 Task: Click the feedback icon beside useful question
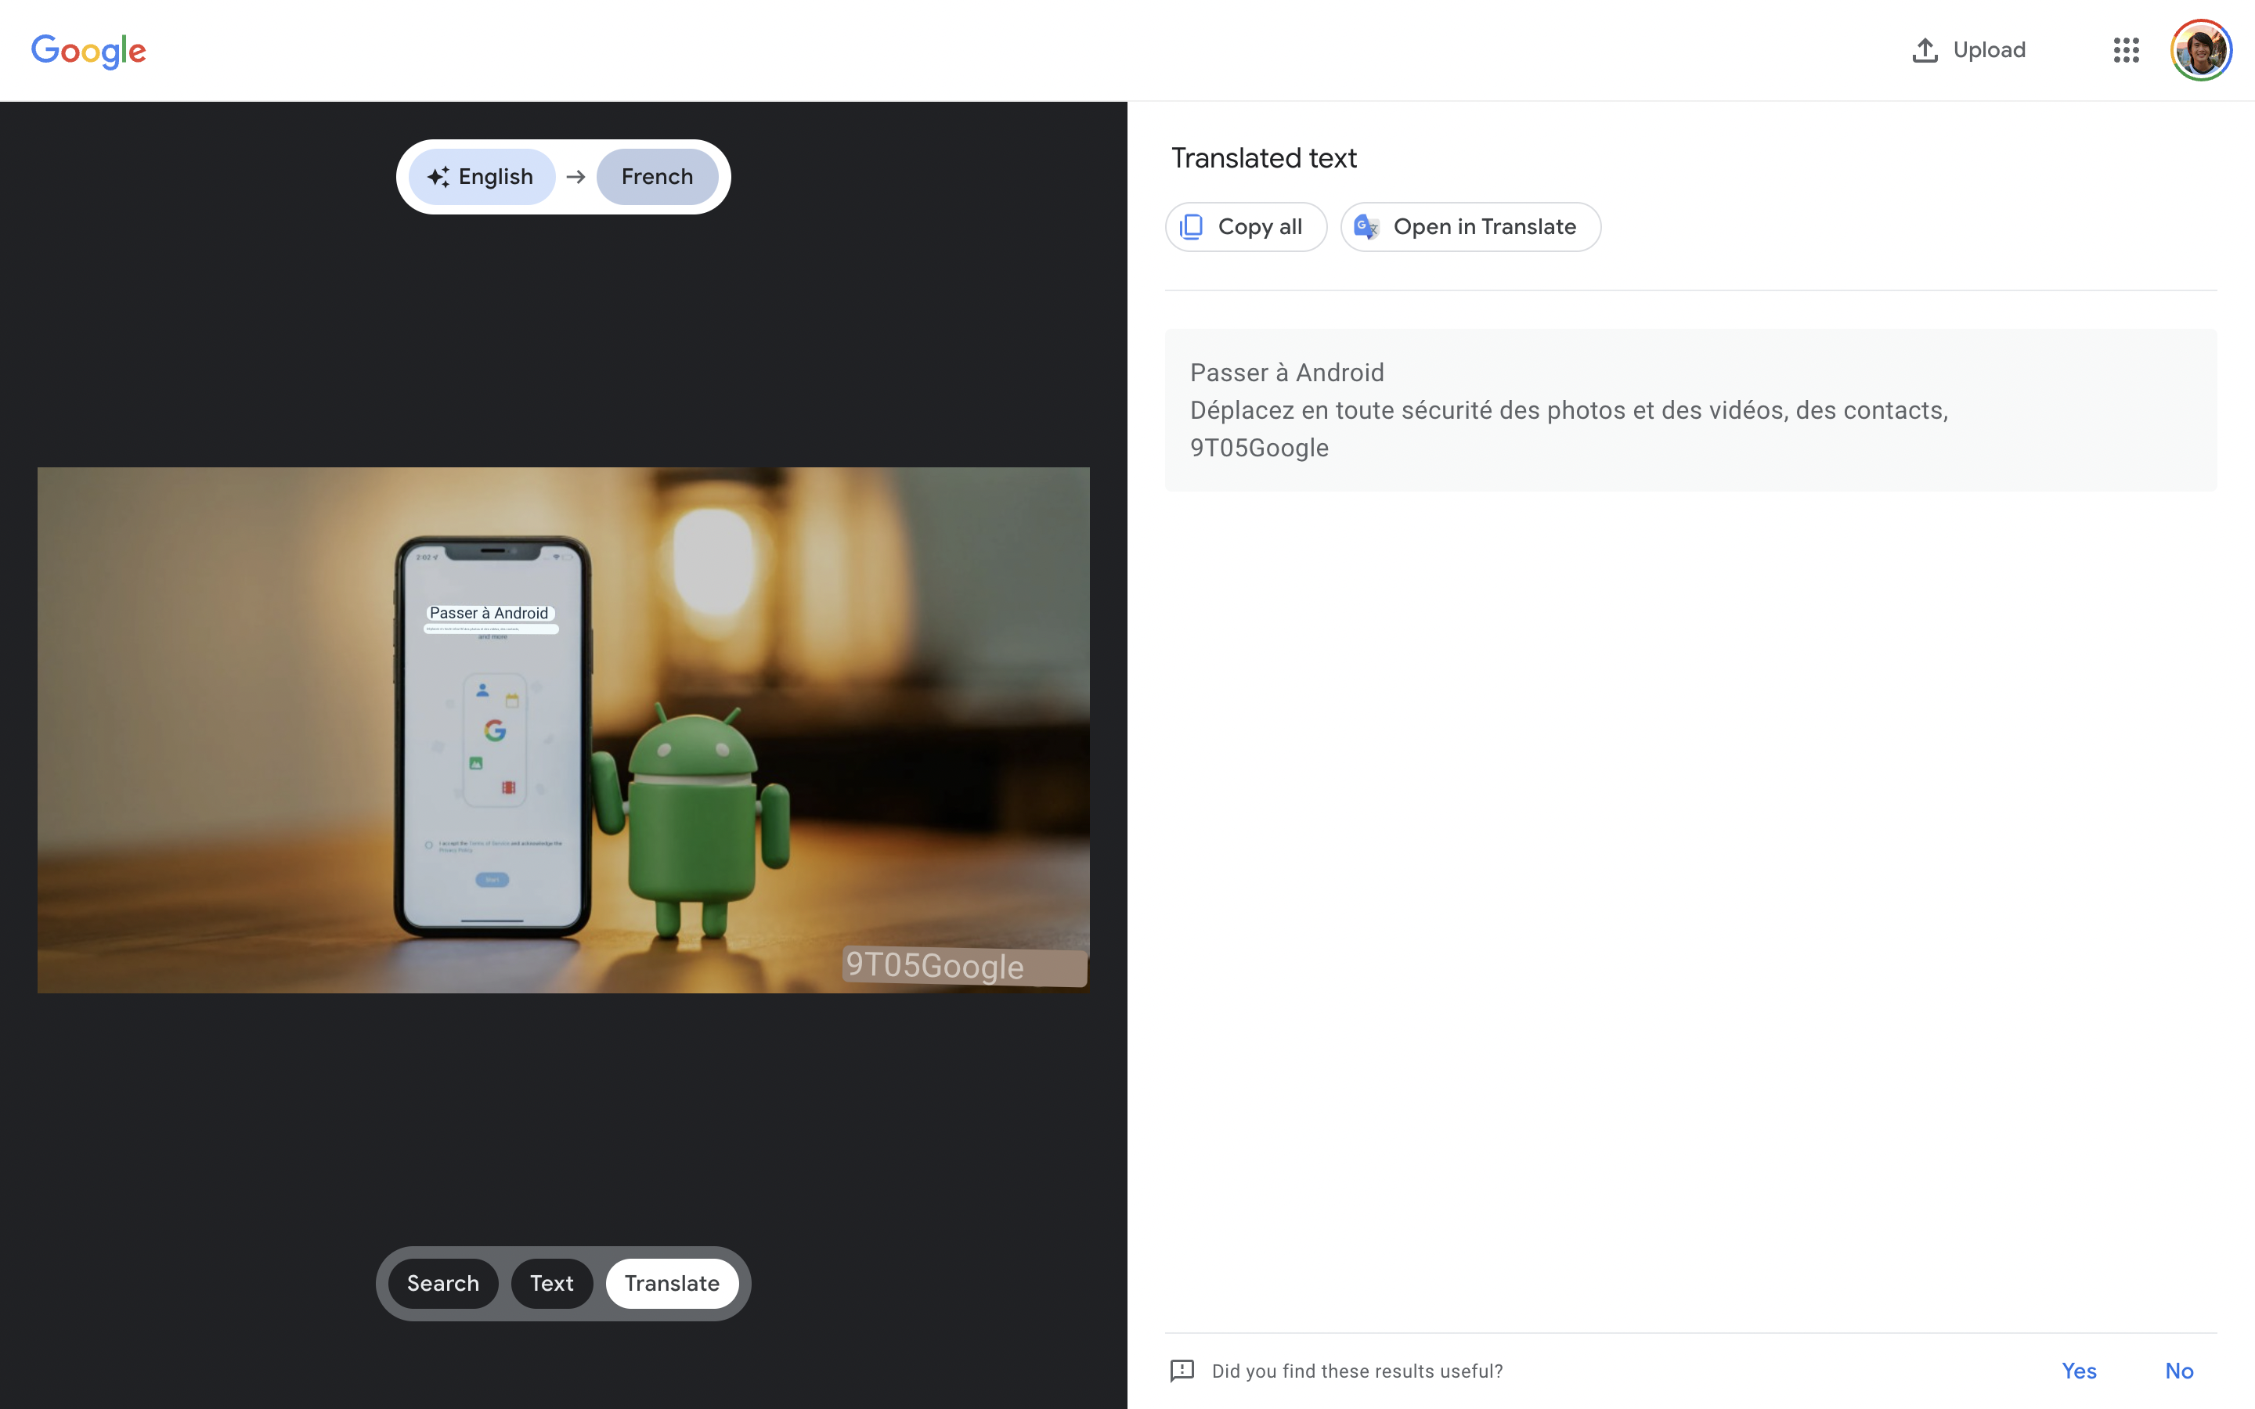click(x=1182, y=1370)
